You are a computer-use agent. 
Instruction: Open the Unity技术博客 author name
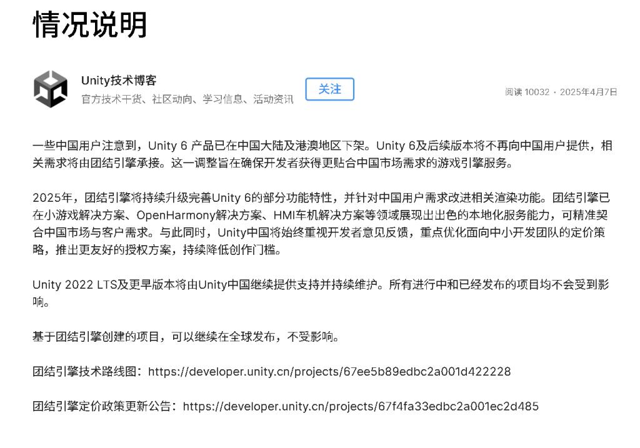pyautogui.click(x=119, y=81)
